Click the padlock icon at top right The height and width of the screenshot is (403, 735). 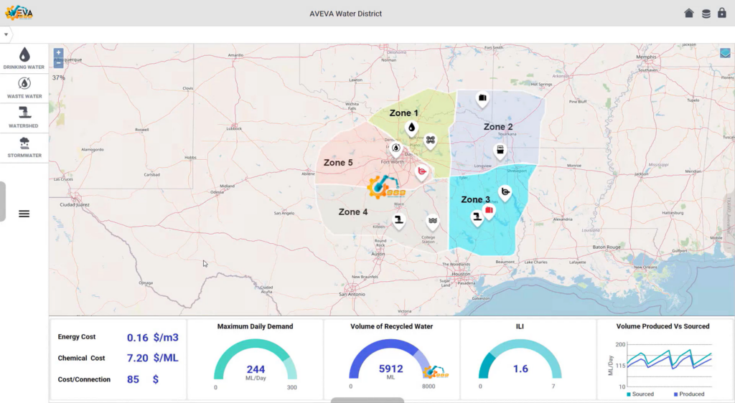722,13
